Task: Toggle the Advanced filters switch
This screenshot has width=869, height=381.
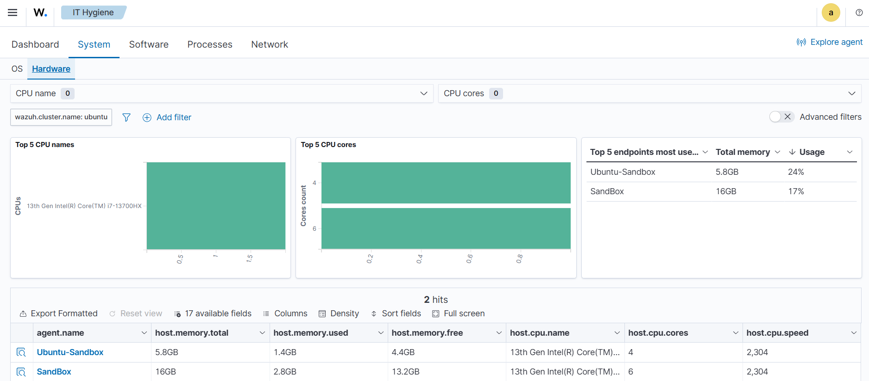Action: point(781,117)
